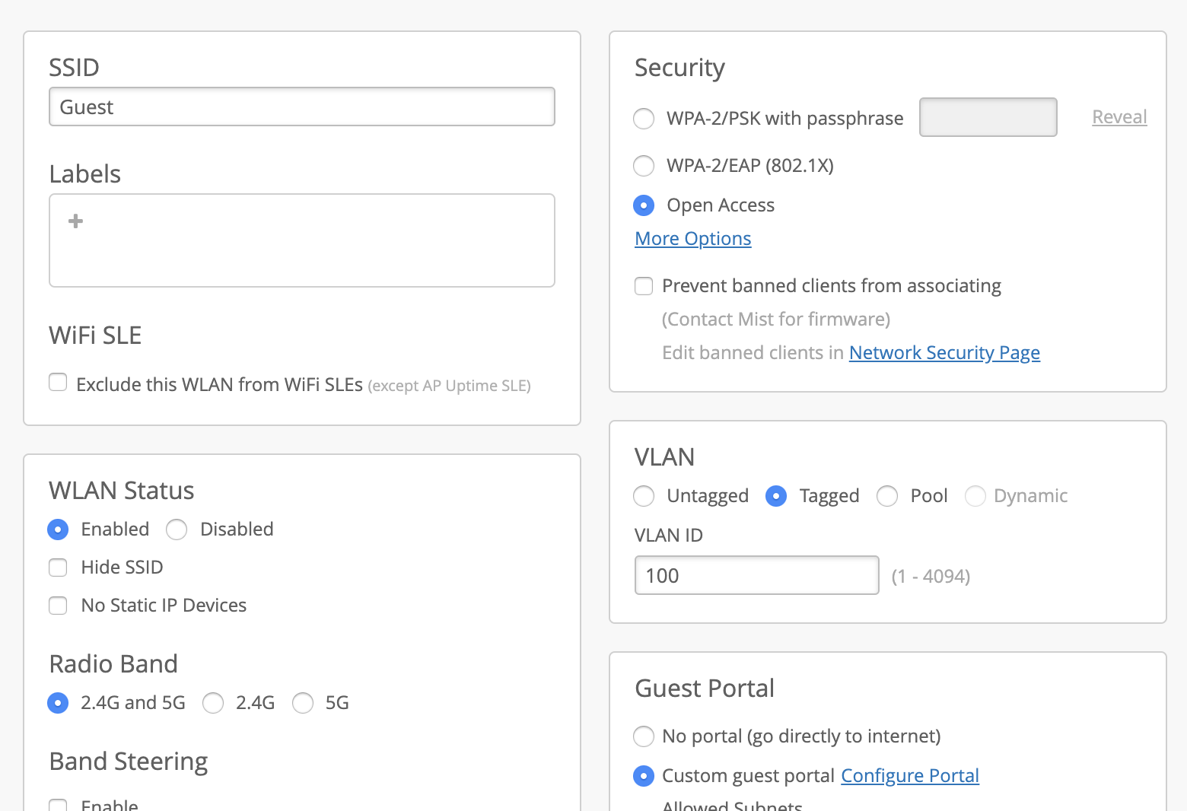
Task: Select the 5G only radio band
Action: 303,703
